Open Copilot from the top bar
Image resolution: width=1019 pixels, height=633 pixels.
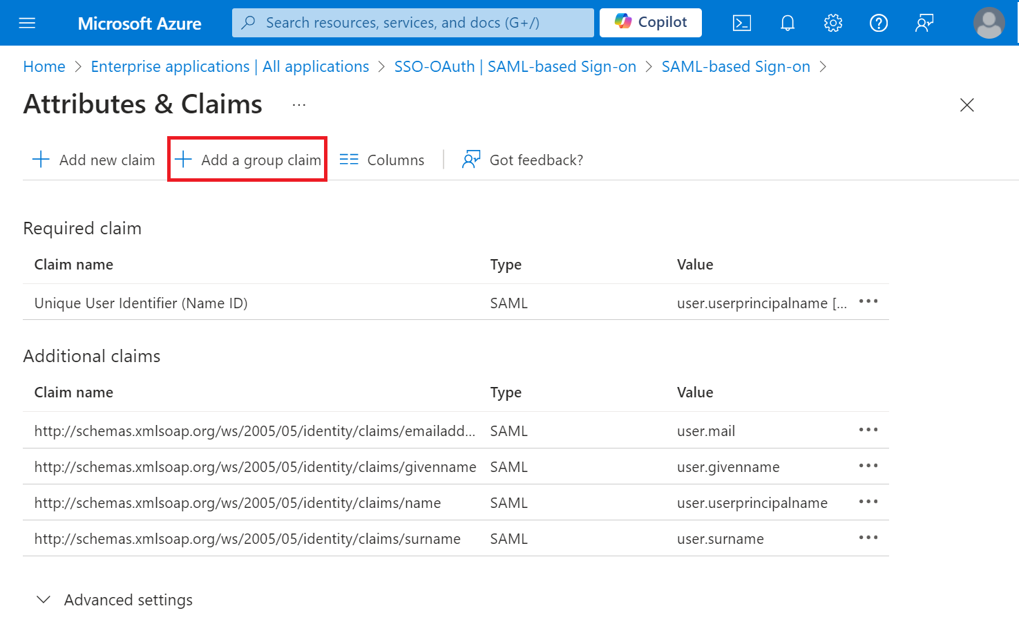tap(651, 23)
